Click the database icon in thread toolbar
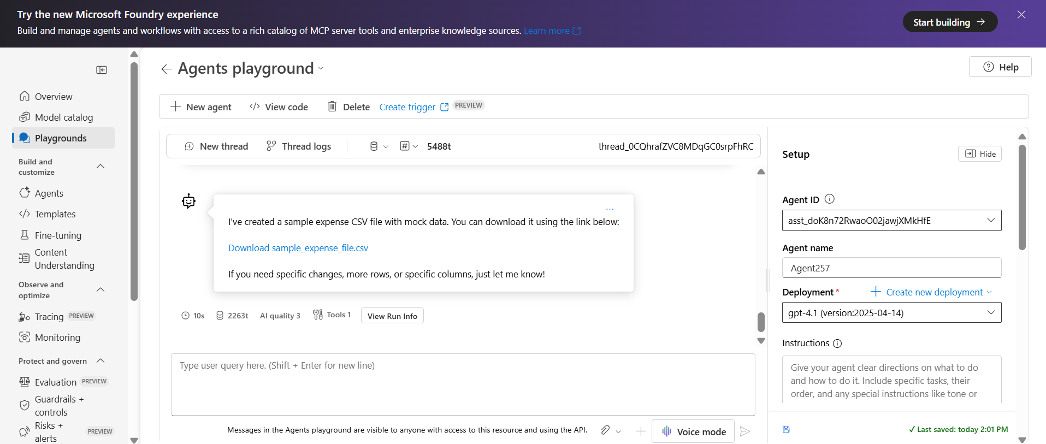 coord(374,146)
